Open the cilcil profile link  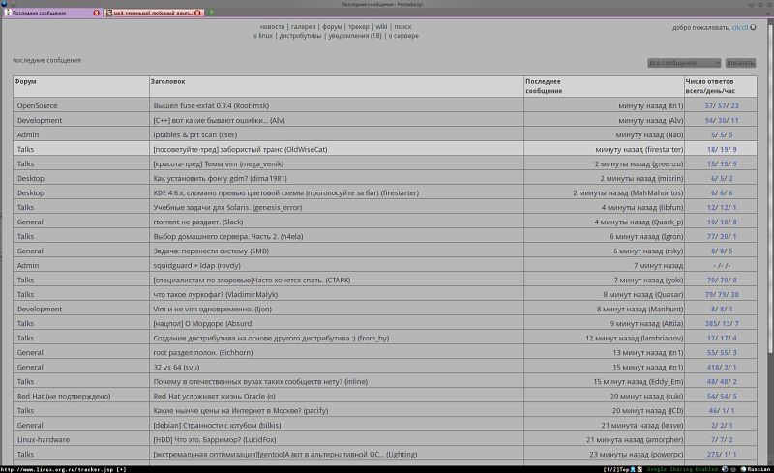coord(740,28)
